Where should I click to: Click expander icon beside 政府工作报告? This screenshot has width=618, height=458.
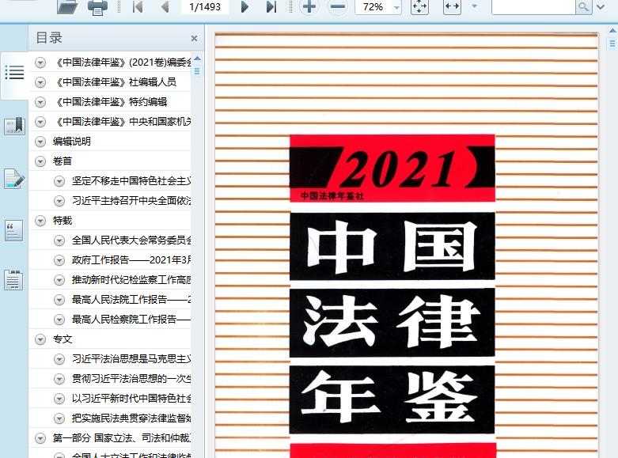pos(59,260)
